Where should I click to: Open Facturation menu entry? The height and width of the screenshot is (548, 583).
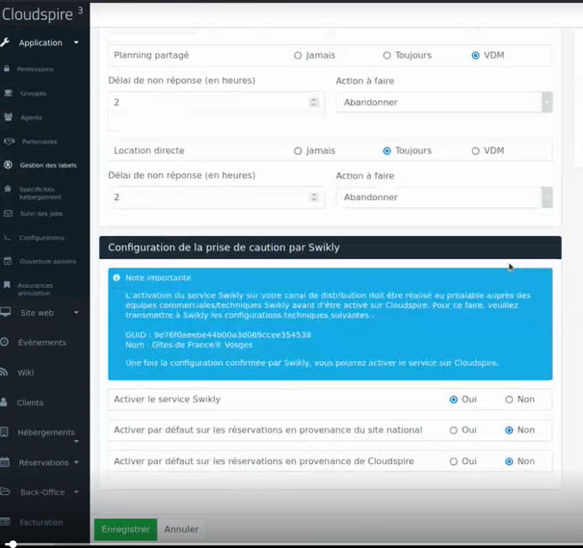tap(41, 522)
